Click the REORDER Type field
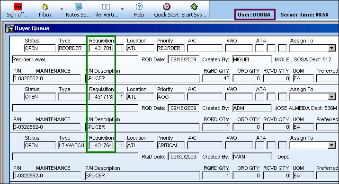Screen dimensions: 339x184 coord(72,48)
